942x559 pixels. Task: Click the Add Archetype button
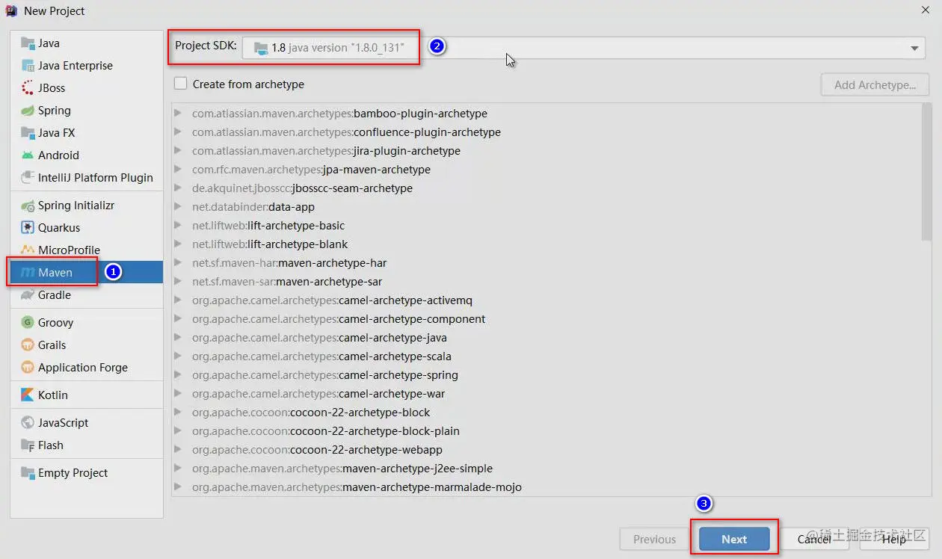pyautogui.click(x=875, y=84)
